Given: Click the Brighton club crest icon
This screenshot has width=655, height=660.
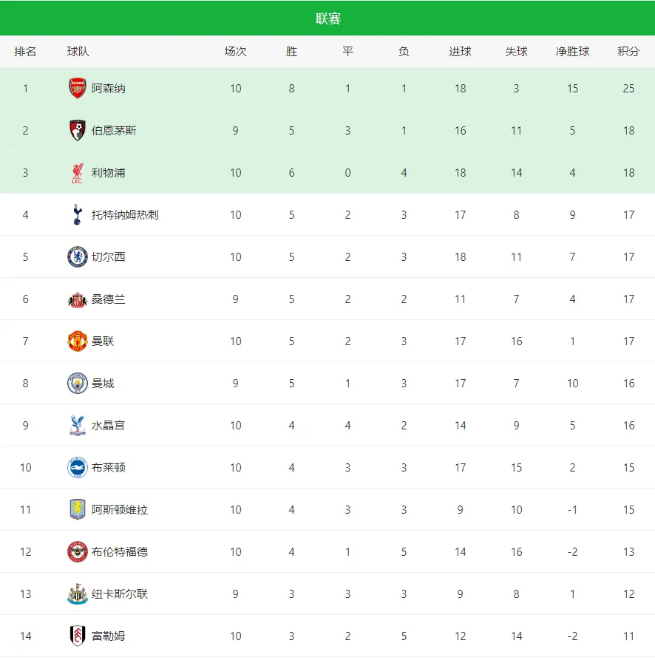Looking at the screenshot, I should [x=77, y=468].
